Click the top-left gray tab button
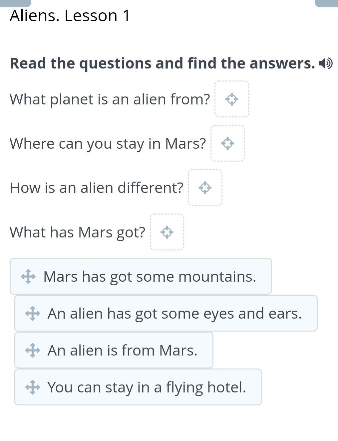Viewport: 338px width, 441px height. pos(15,3)
